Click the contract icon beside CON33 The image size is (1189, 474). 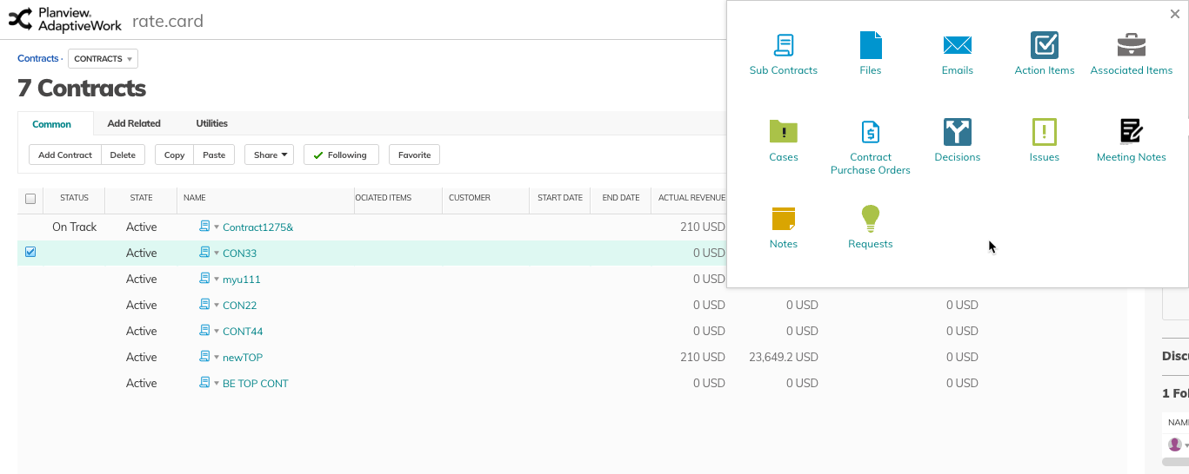pyautogui.click(x=204, y=253)
